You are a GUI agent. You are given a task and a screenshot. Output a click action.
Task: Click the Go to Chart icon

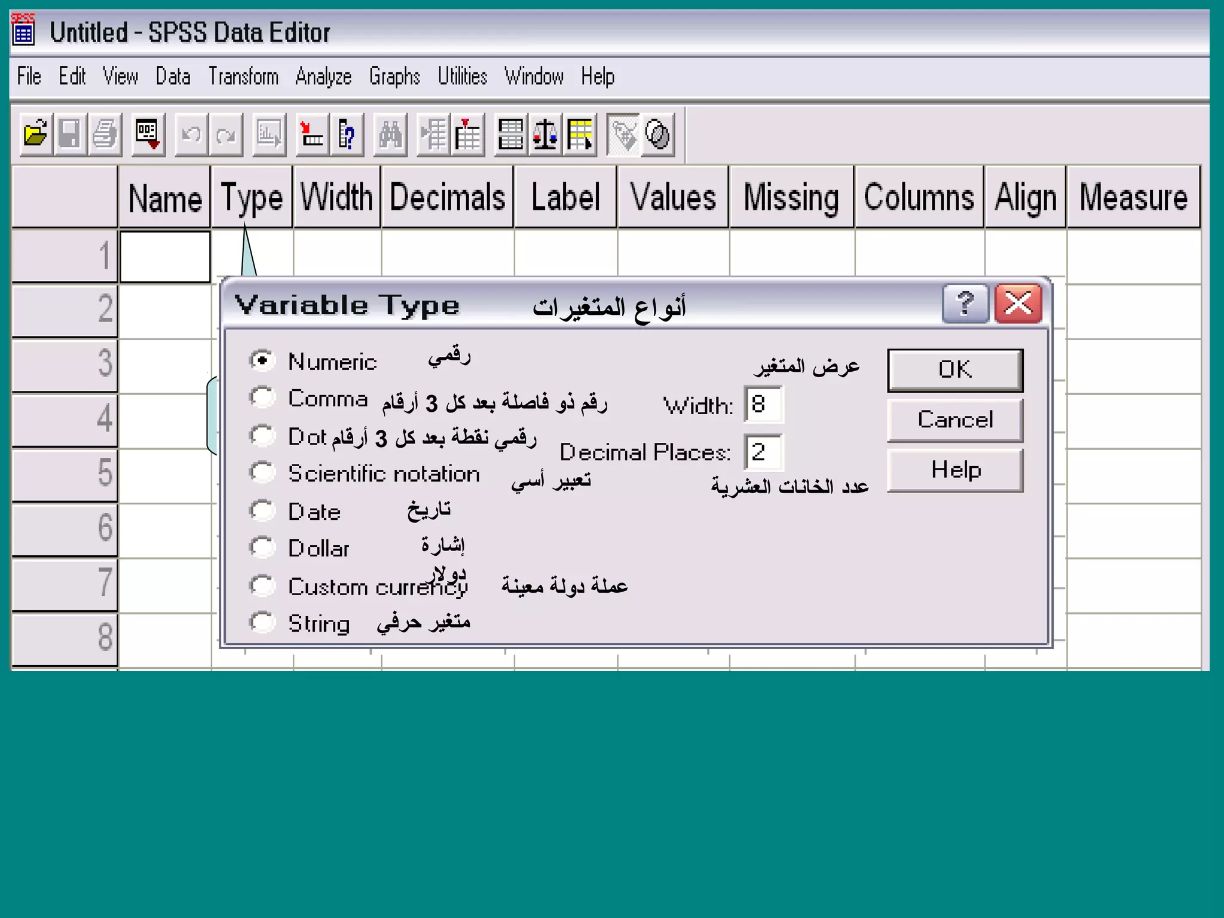point(270,134)
